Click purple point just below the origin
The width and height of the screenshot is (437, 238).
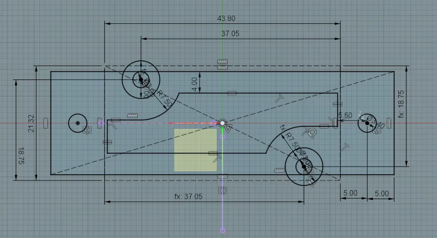(222, 136)
